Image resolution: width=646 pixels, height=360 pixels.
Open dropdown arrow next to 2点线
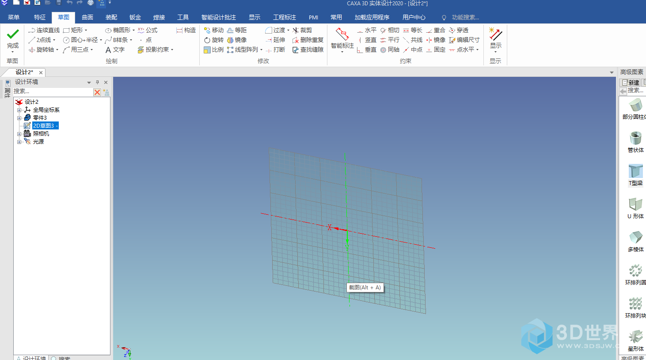click(54, 40)
